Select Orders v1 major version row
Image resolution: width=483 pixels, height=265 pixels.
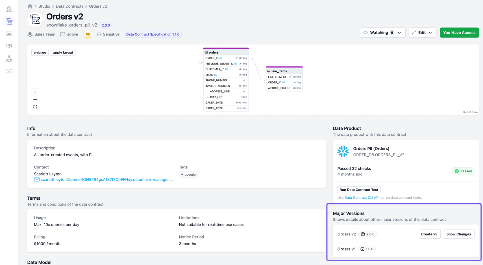pos(347,249)
